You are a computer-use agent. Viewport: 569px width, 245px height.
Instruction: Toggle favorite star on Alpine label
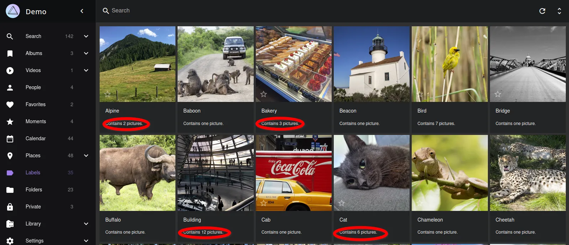[x=107, y=94]
